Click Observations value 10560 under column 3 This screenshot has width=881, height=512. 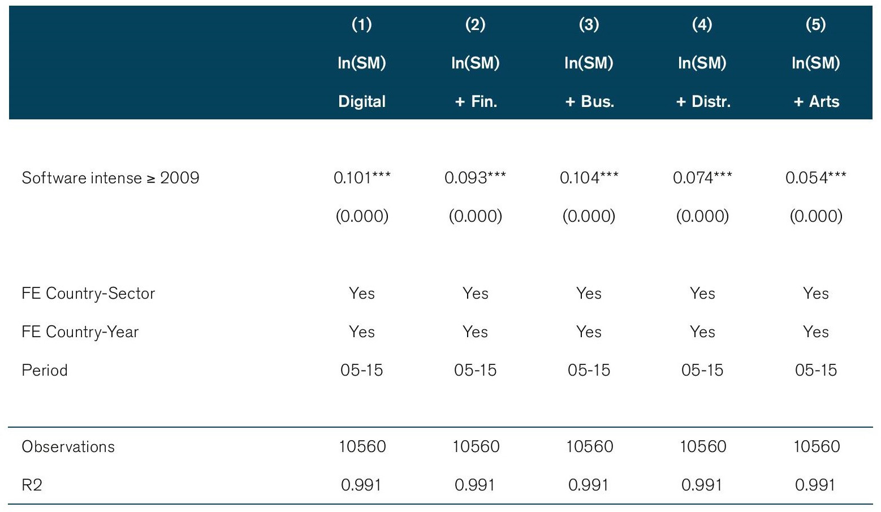(589, 447)
